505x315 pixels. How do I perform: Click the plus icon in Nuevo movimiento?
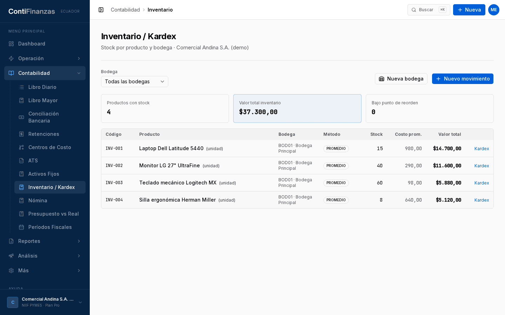click(438, 79)
